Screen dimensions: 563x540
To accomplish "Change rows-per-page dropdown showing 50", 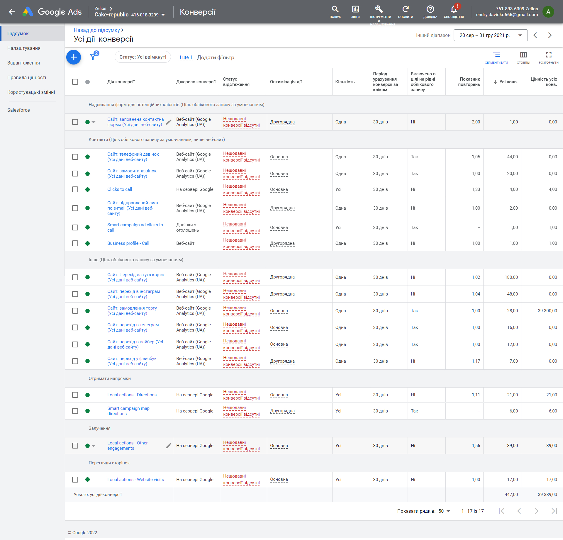I will point(444,511).
